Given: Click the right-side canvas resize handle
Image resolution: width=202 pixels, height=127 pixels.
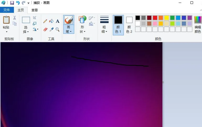Looking at the screenshot, I should click(x=163, y=82).
